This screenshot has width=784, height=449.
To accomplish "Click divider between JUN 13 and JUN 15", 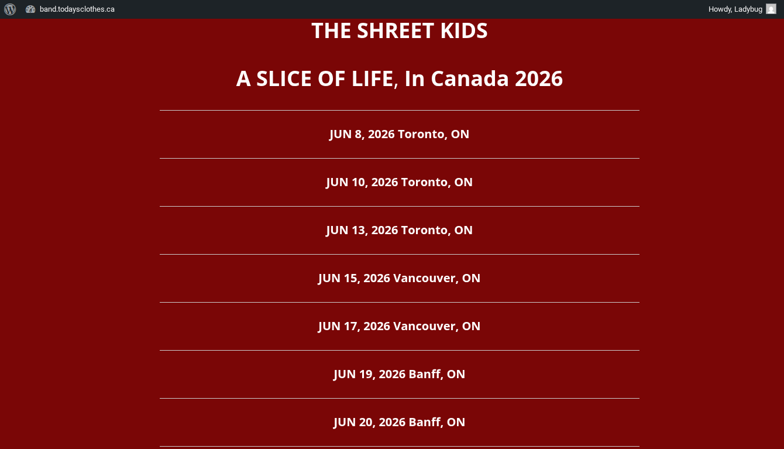I will pos(399,254).
